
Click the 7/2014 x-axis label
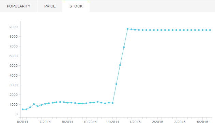(x=45, y=122)
